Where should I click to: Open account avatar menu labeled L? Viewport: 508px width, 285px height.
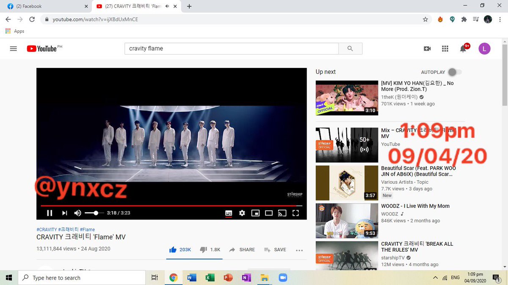tap(484, 49)
